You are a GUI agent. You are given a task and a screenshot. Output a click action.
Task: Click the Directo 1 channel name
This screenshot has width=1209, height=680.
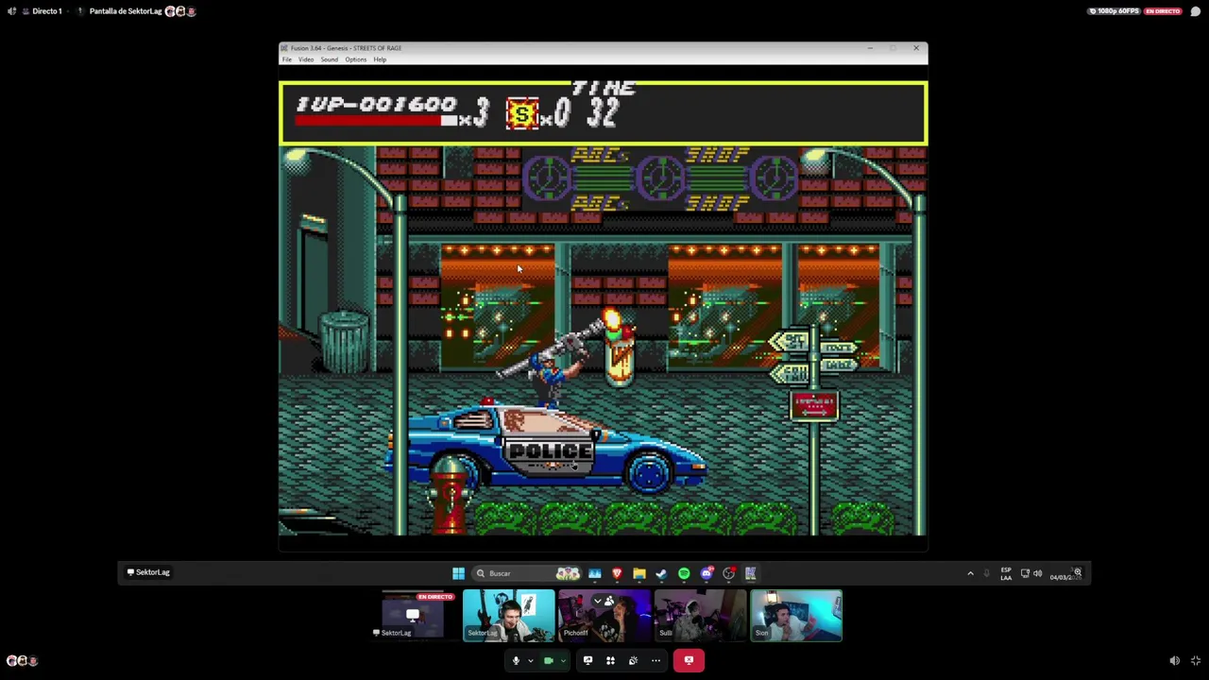47,11
